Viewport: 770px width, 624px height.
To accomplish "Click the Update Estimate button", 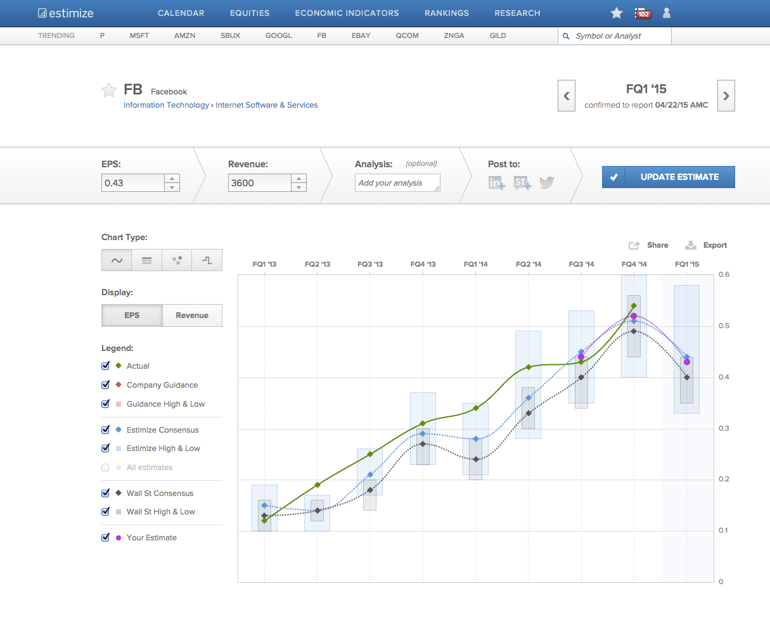I will pos(669,177).
